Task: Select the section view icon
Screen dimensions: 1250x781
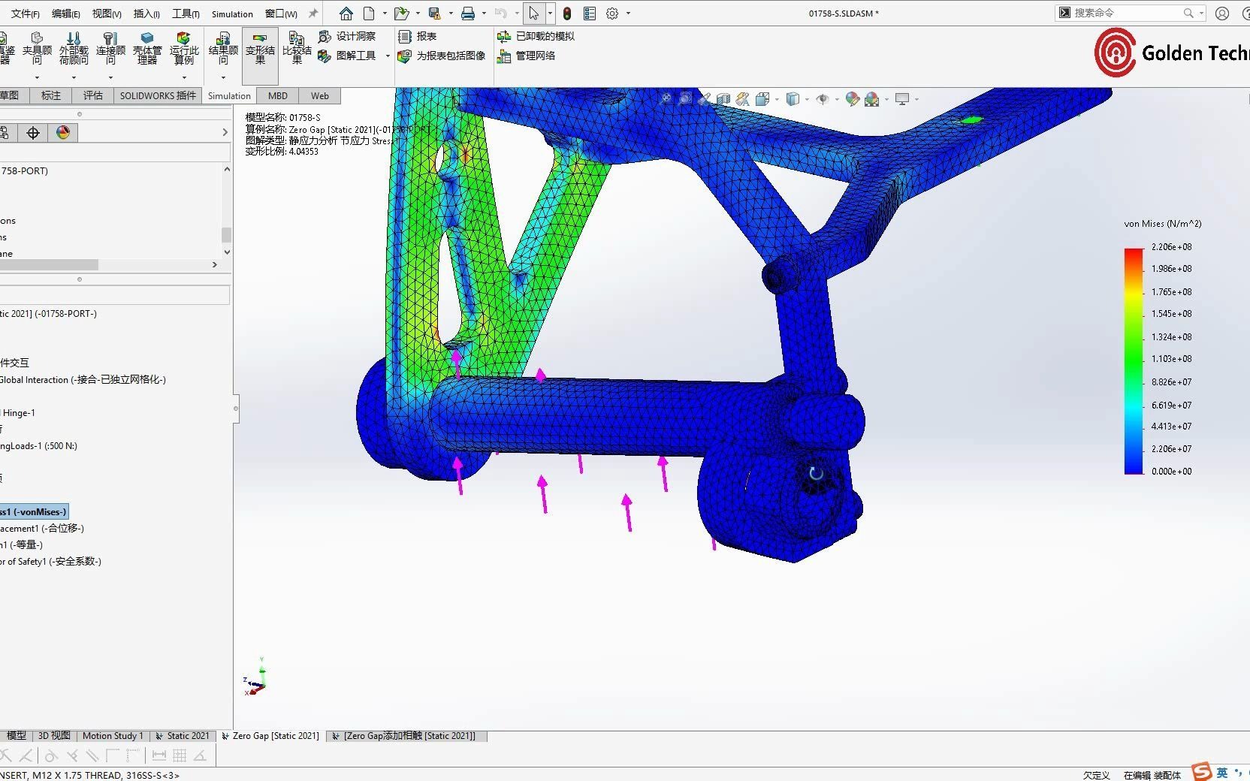Action: pyautogui.click(x=722, y=99)
